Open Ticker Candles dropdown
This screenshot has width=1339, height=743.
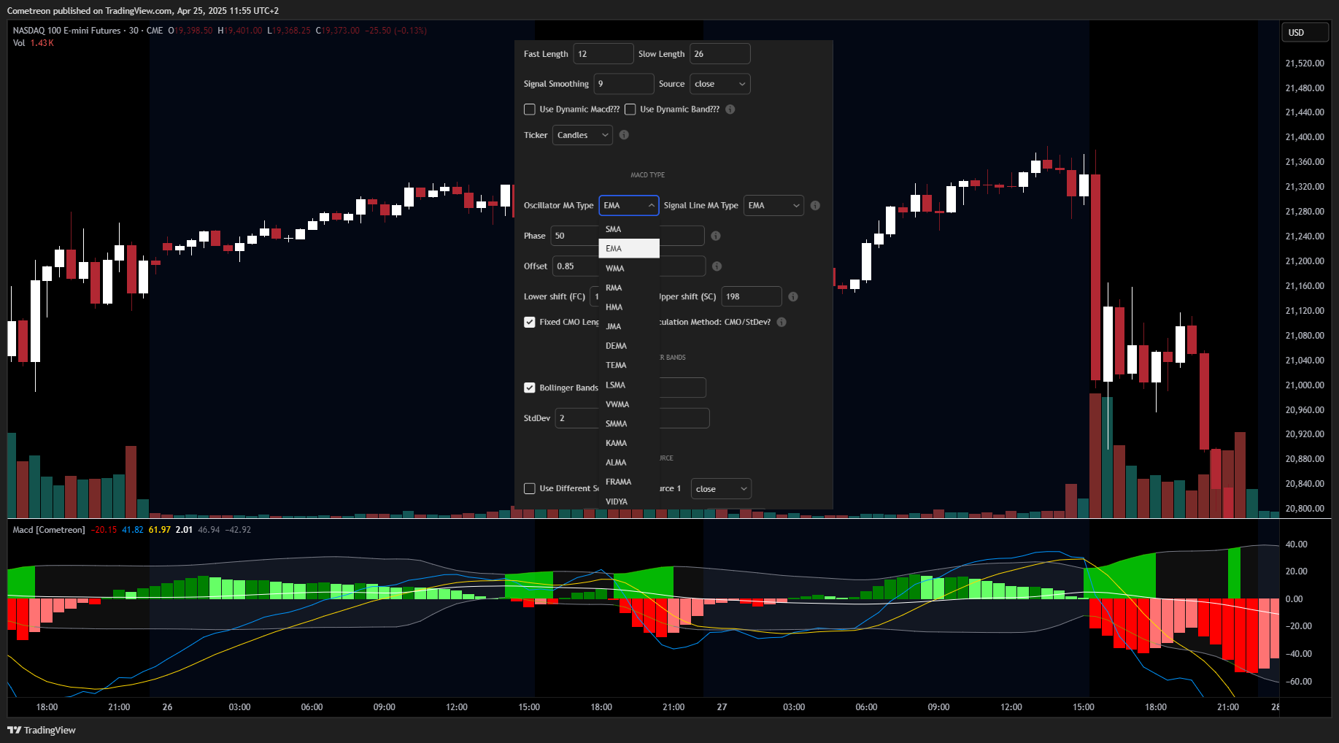582,135
